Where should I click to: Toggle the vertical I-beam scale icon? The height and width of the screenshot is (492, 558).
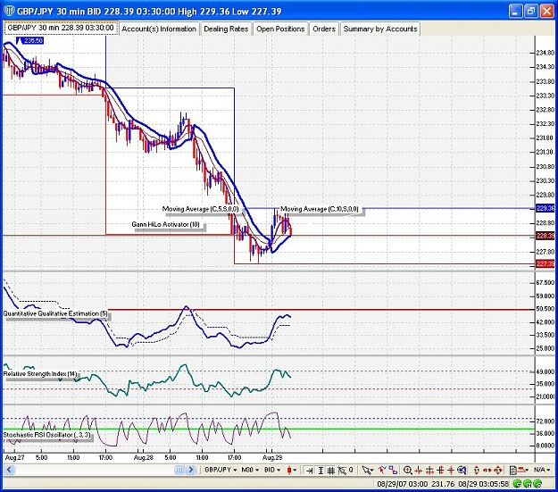click(321, 471)
